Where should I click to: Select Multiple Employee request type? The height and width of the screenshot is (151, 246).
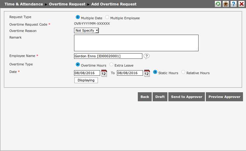(107, 17)
